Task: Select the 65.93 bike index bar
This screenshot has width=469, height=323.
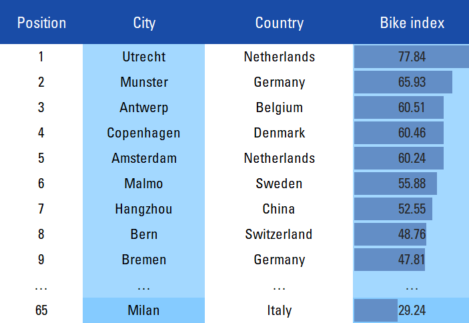Action: (x=403, y=82)
